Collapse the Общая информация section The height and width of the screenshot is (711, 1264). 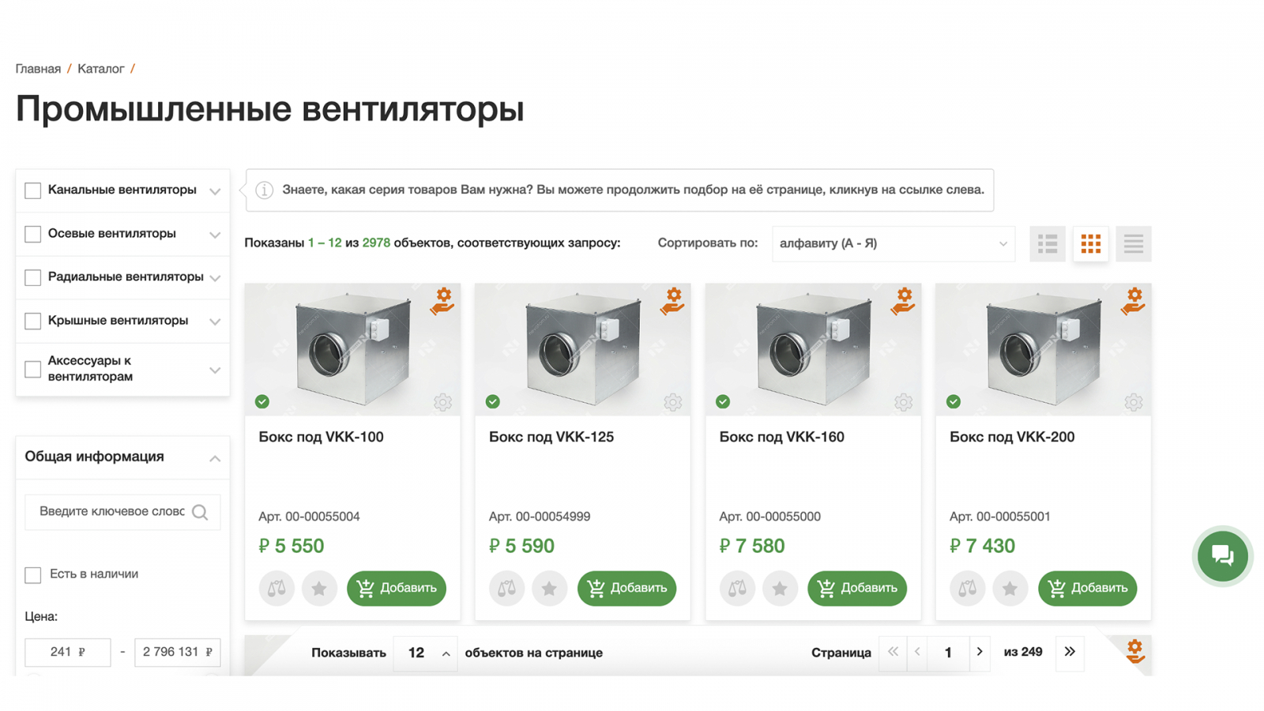pos(215,457)
